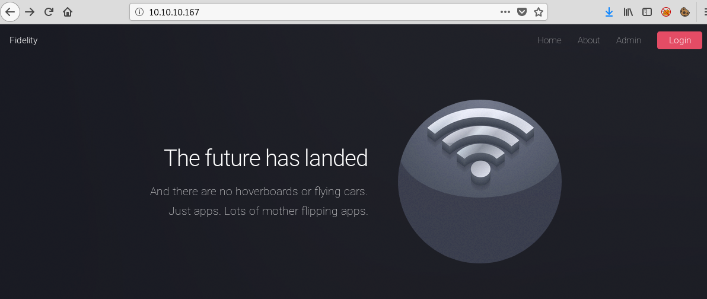Image resolution: width=707 pixels, height=299 pixels.
Task: Open the Home navigation link
Action: 549,40
